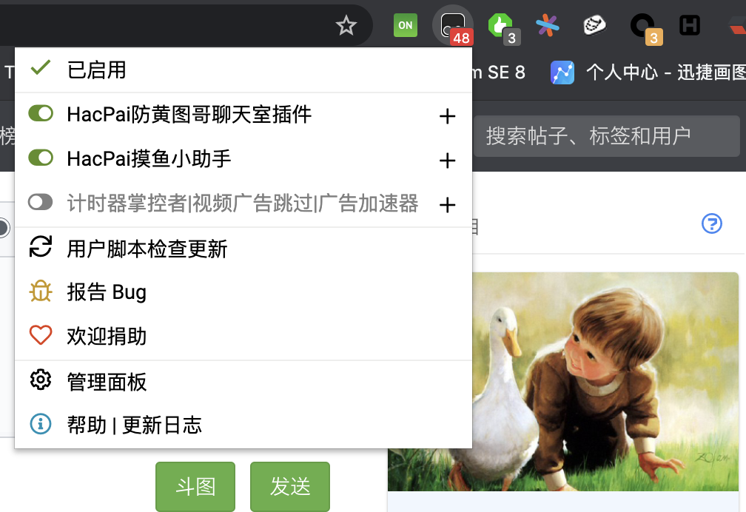
Task: Expand the plus next to HacPai摸鱼小助手
Action: pyautogui.click(x=447, y=161)
